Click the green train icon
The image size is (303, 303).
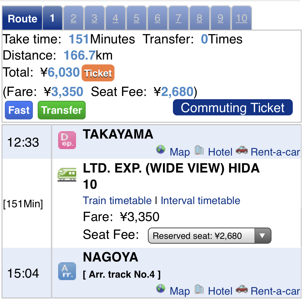click(x=67, y=175)
